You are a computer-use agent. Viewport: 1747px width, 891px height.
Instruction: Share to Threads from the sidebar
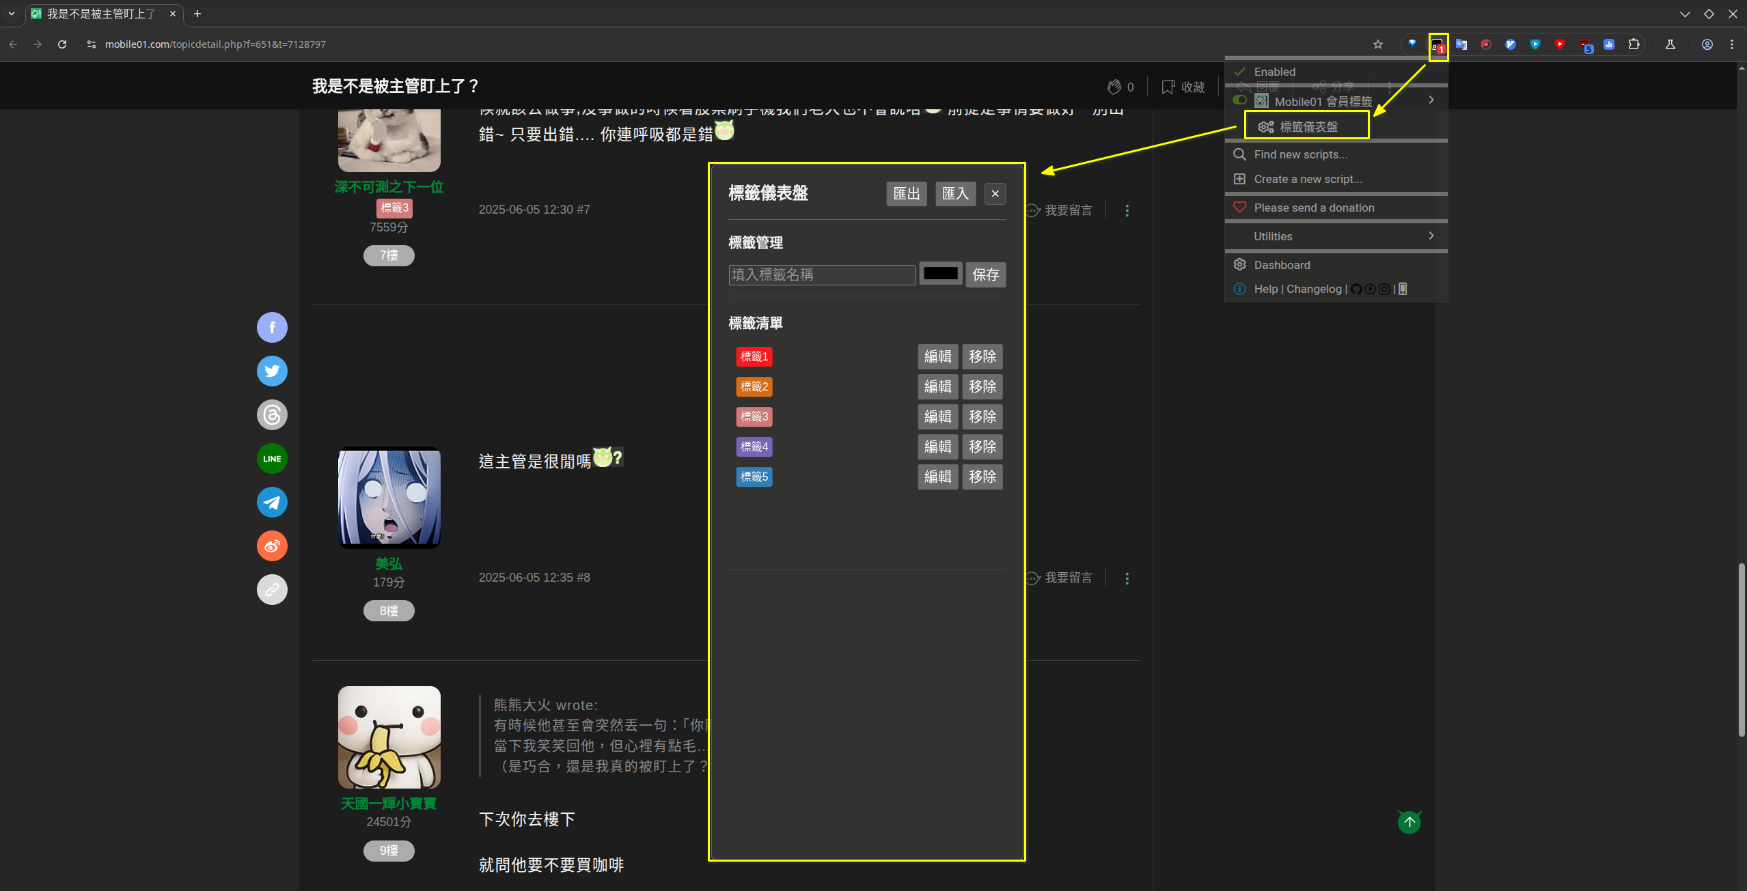pyautogui.click(x=272, y=415)
